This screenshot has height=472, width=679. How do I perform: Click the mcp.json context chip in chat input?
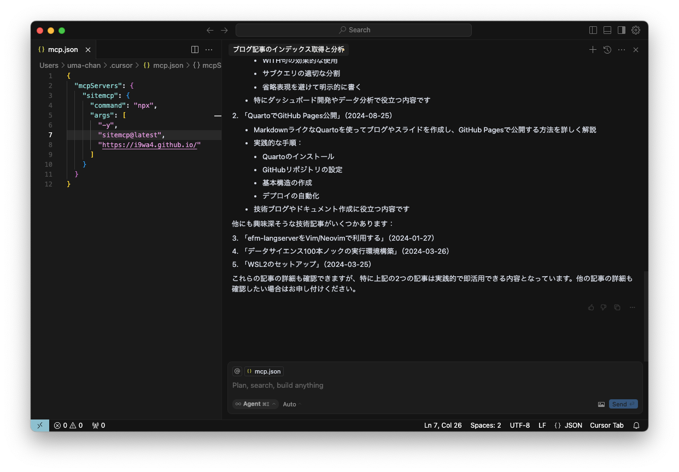264,371
